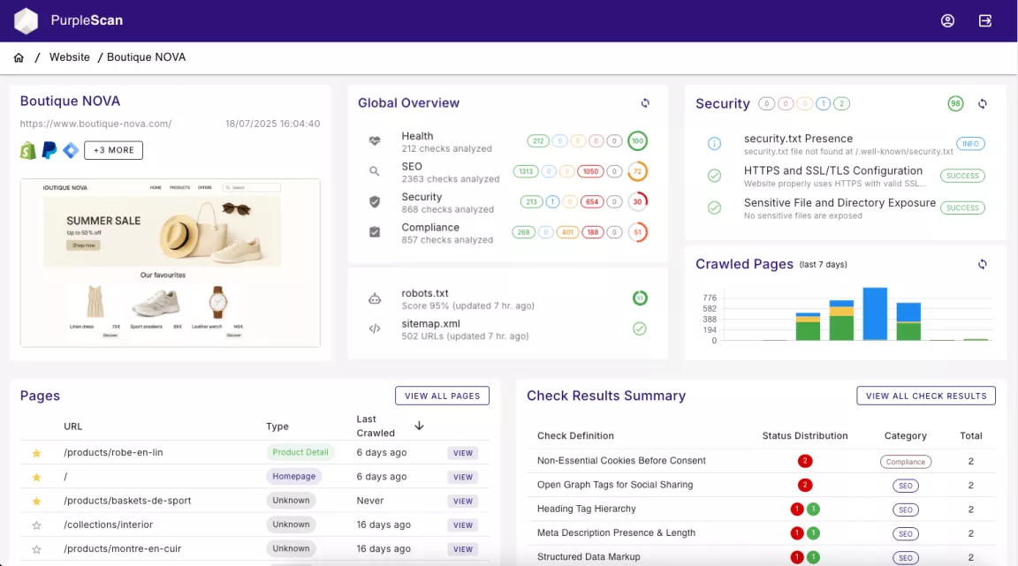Click the Shopify technology icon

point(28,150)
